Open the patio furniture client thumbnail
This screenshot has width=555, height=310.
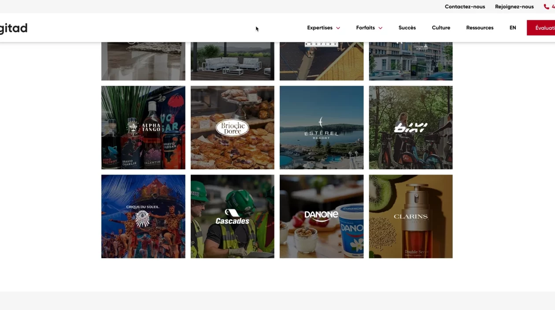coord(233,61)
